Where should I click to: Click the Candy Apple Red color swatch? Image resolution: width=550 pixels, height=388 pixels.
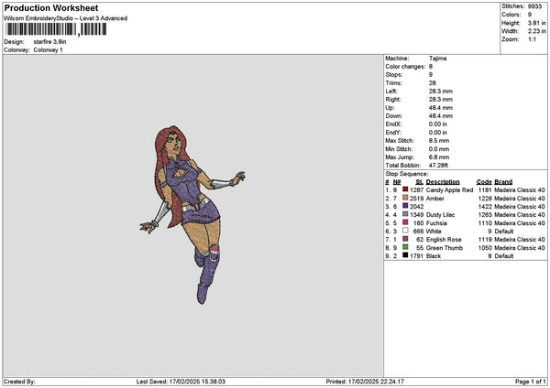[x=405, y=189]
